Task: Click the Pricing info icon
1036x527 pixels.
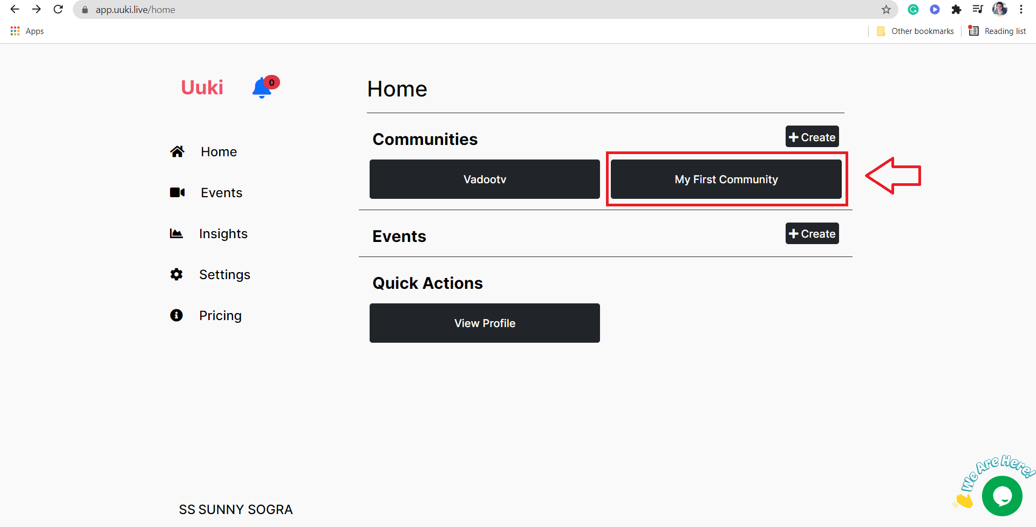Action: click(176, 315)
